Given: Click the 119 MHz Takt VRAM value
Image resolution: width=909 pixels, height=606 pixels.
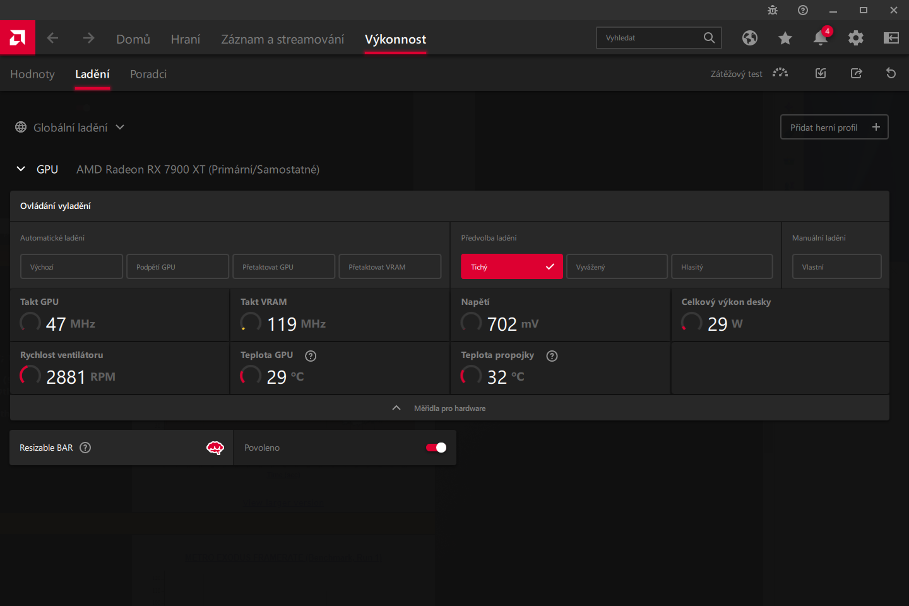Looking at the screenshot, I should click(x=296, y=324).
